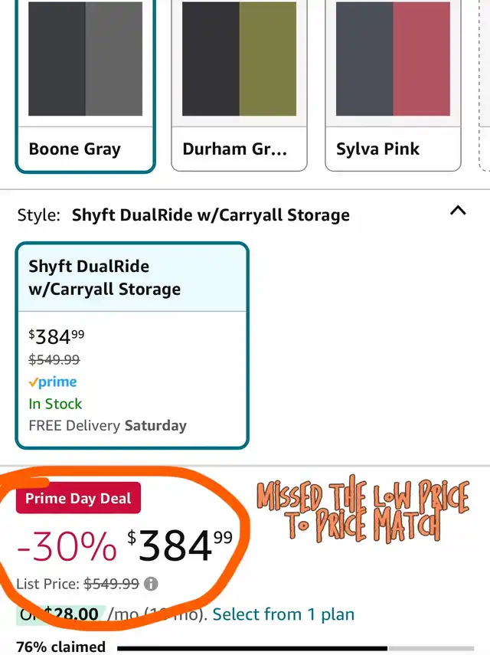The width and height of the screenshot is (490, 655).
Task: Click the FREE Delivery Saturday text
Action: point(107,425)
